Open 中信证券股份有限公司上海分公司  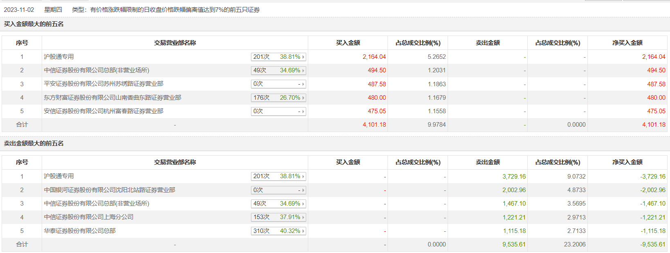coord(89,217)
